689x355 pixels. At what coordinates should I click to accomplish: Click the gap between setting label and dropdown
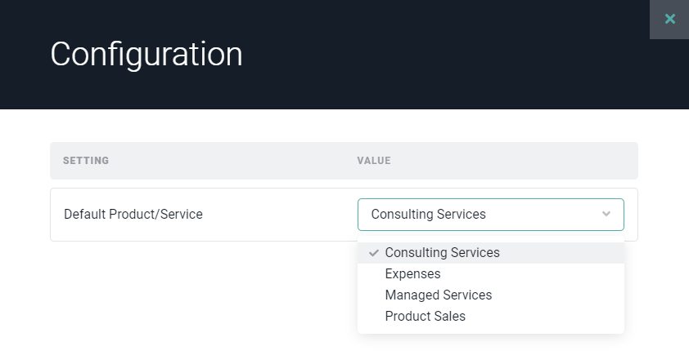[x=278, y=215]
